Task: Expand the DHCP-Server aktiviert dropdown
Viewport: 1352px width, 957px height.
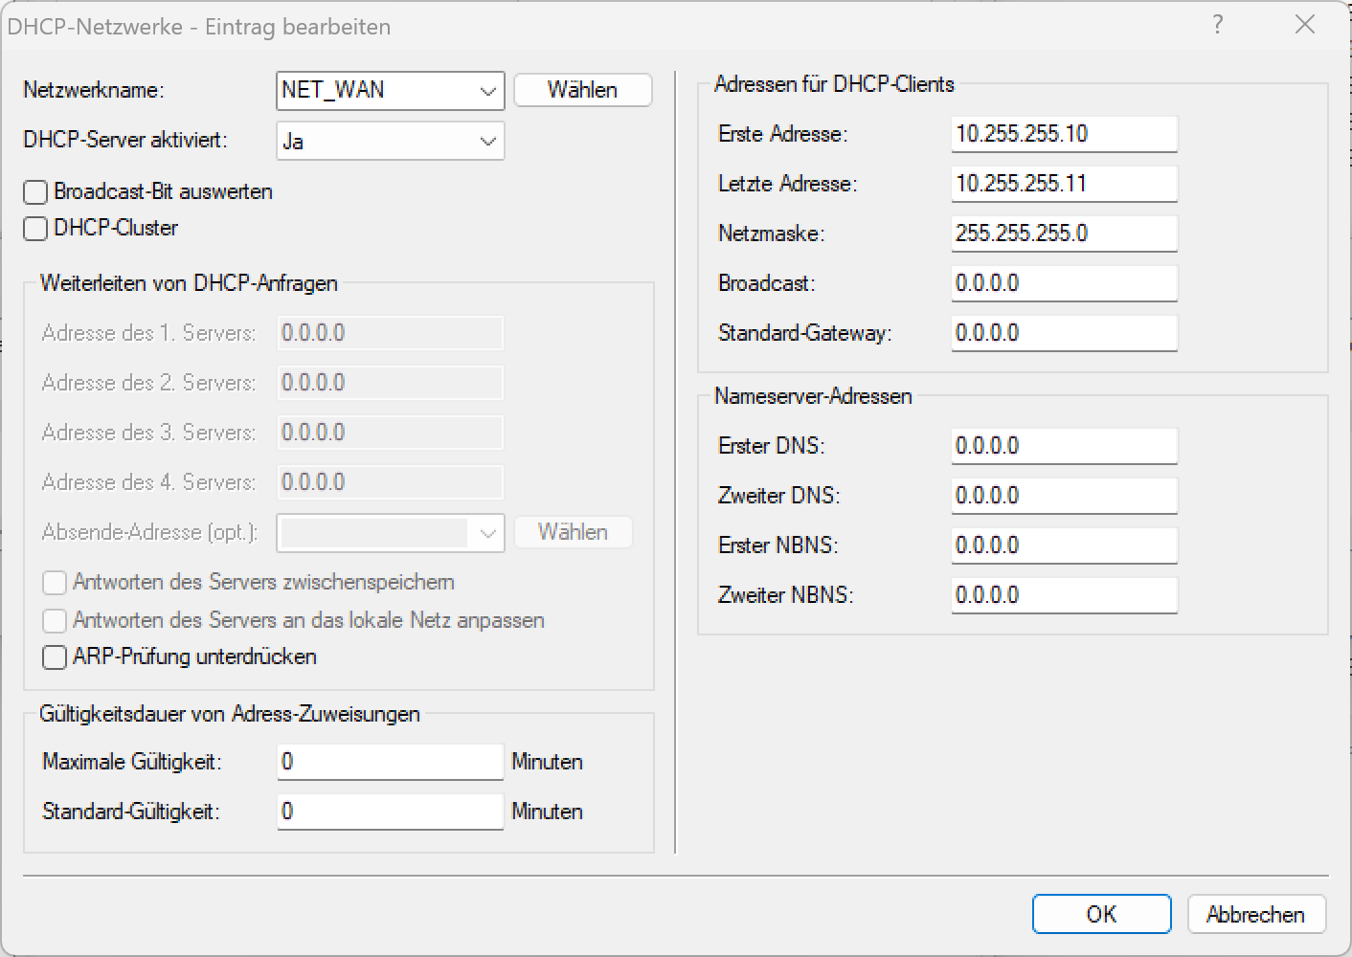Action: [487, 142]
